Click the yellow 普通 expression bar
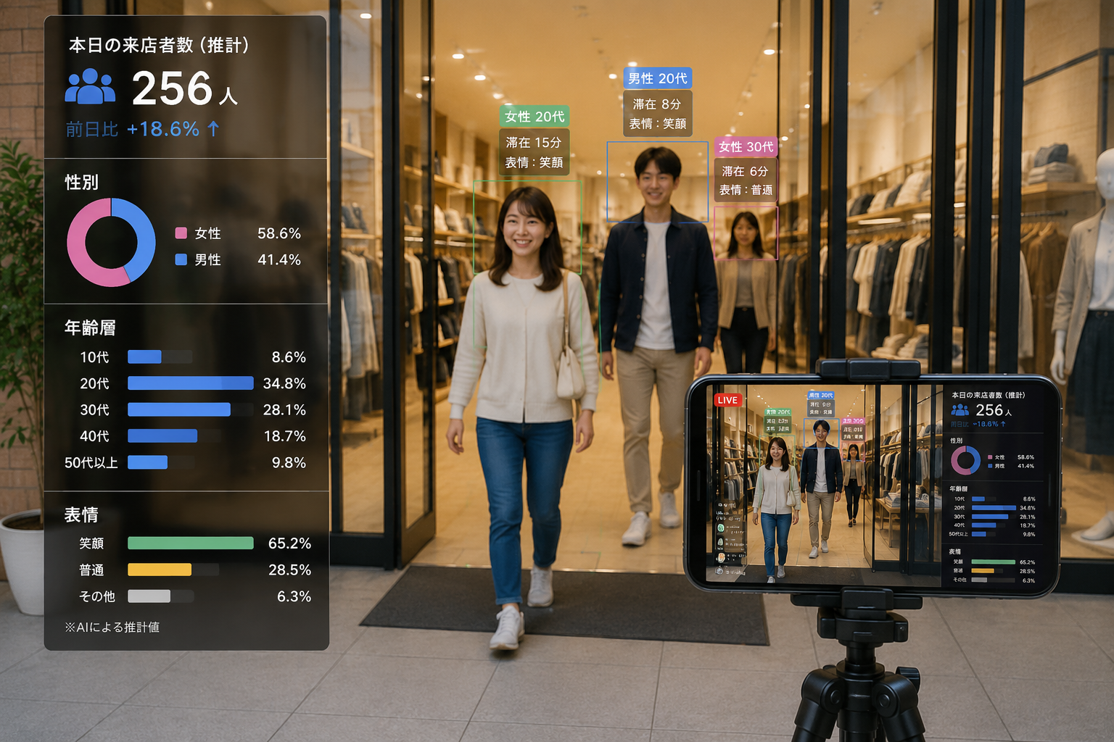1114x742 pixels. tap(160, 570)
